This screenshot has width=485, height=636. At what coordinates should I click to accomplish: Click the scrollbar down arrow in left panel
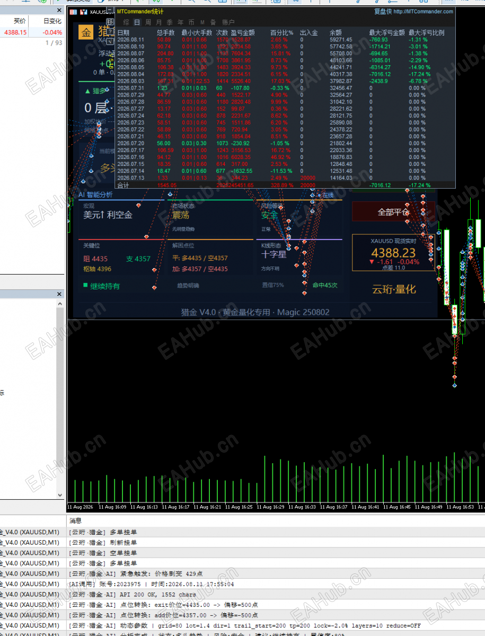[x=60, y=495]
